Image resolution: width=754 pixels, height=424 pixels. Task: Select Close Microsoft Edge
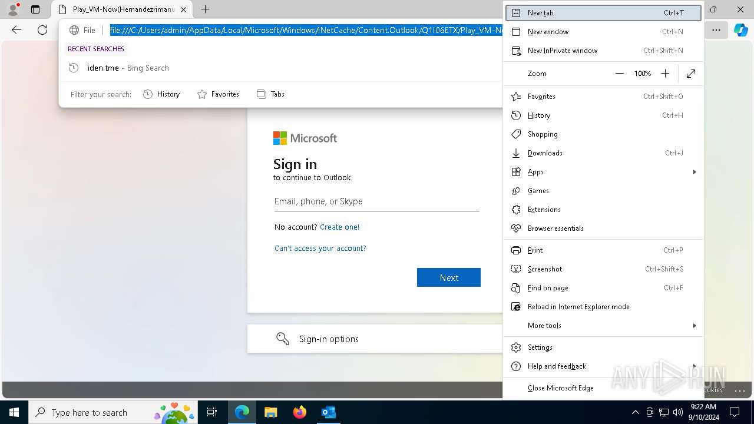click(x=603, y=388)
